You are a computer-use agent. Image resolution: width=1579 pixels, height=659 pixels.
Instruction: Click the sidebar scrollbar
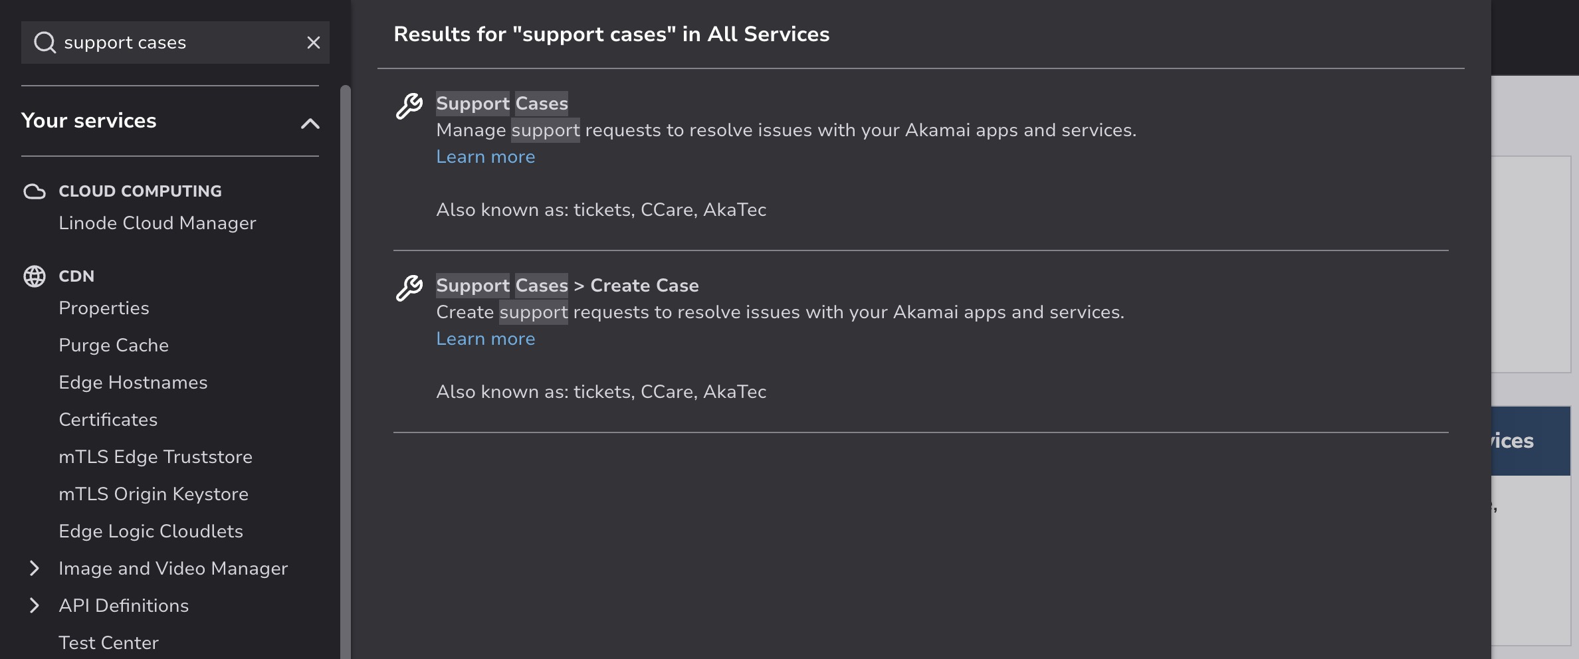click(345, 365)
